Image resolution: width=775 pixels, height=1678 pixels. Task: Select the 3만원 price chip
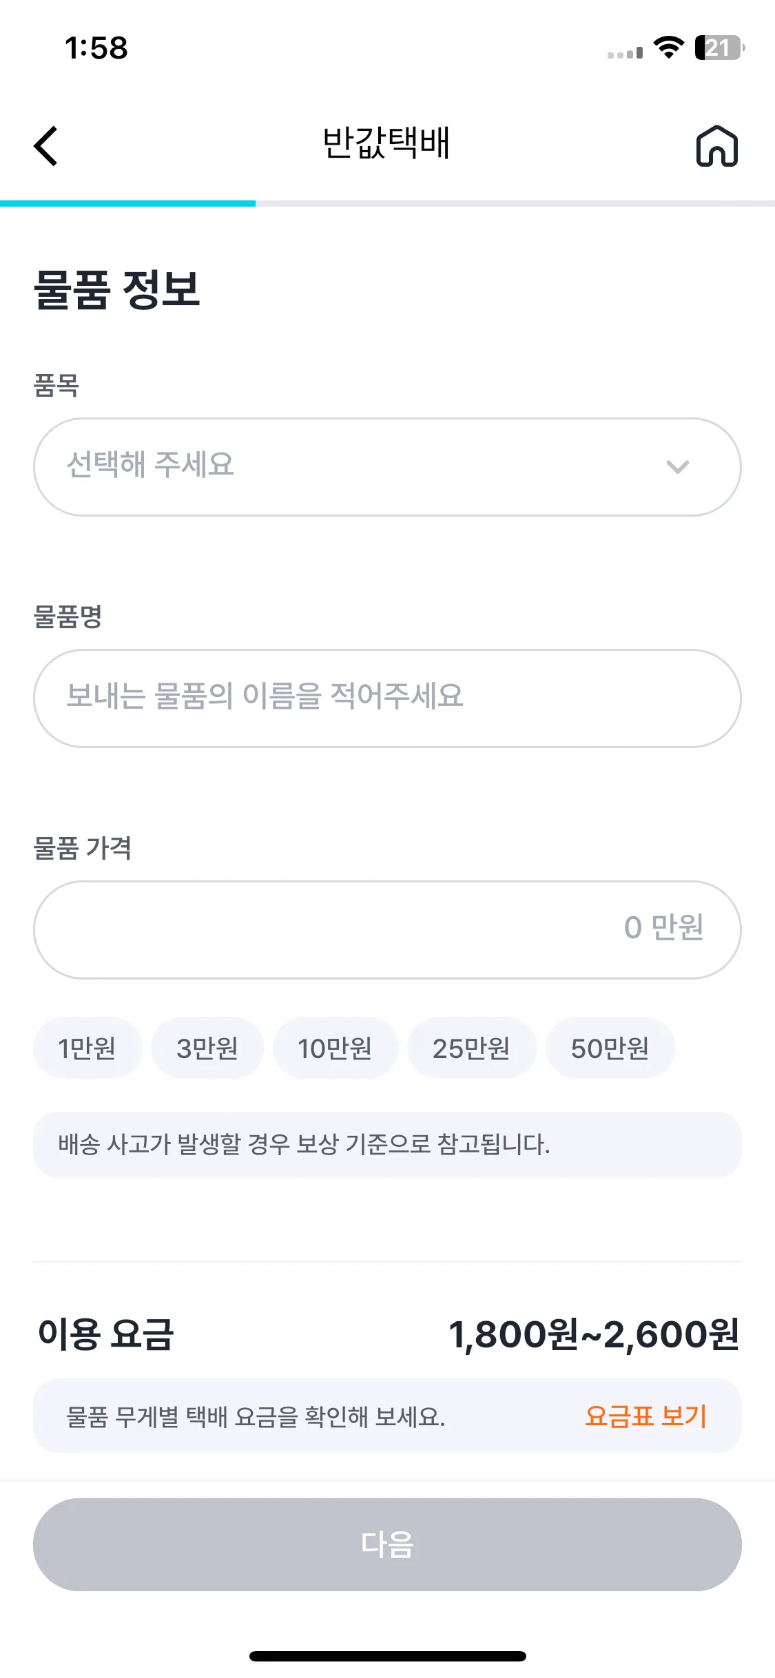click(x=207, y=1048)
